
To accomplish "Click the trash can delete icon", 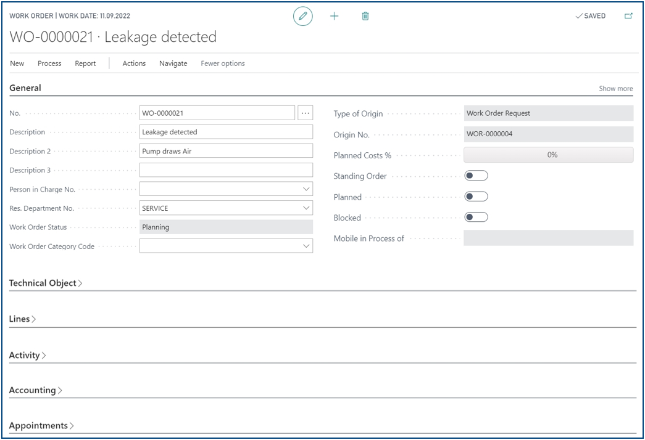I will coord(365,17).
